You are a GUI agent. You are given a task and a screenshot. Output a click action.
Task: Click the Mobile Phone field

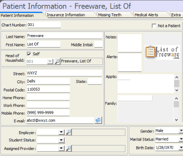(48, 113)
